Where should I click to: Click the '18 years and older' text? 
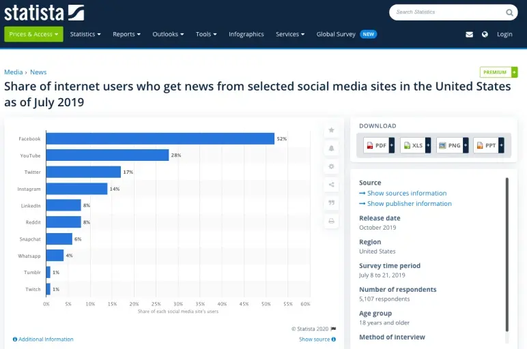tap(384, 323)
